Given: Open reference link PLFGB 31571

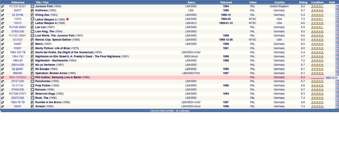Looking at the screenshot, I should pos(18,94).
